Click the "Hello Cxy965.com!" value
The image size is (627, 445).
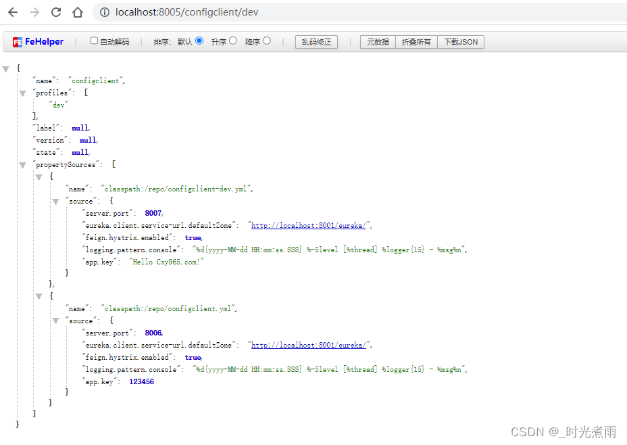[x=166, y=262]
